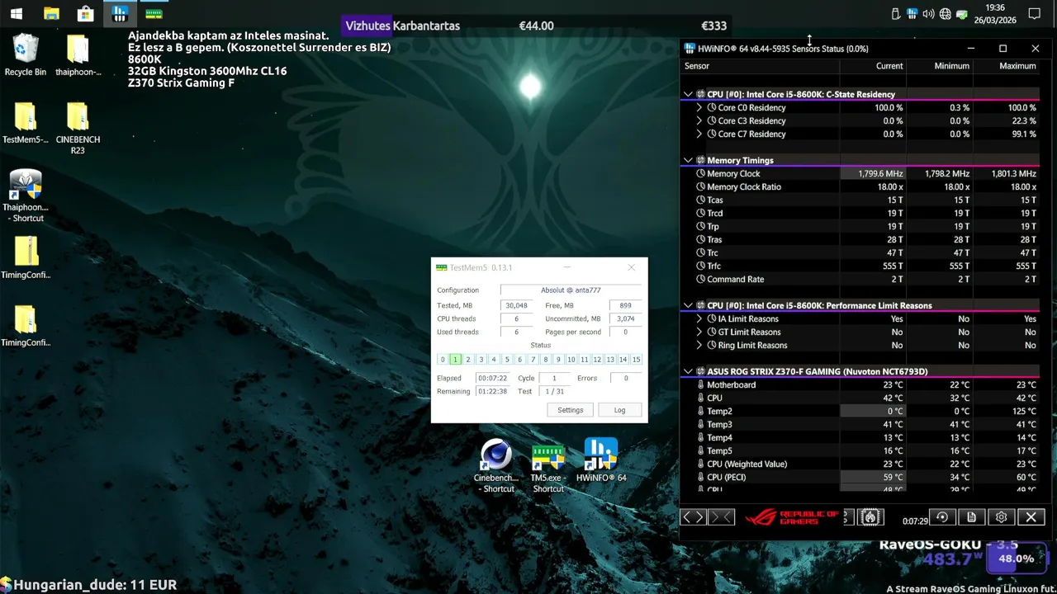Select the thaiphoon folder on desktop
The image size is (1057, 594).
pyautogui.click(x=78, y=55)
